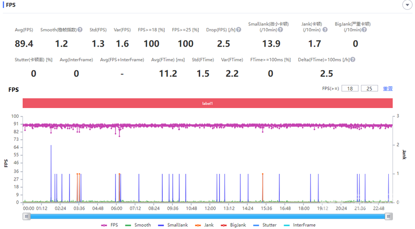415x229 pixels.
Task: Select the red label1 bar
Action: tap(207, 103)
